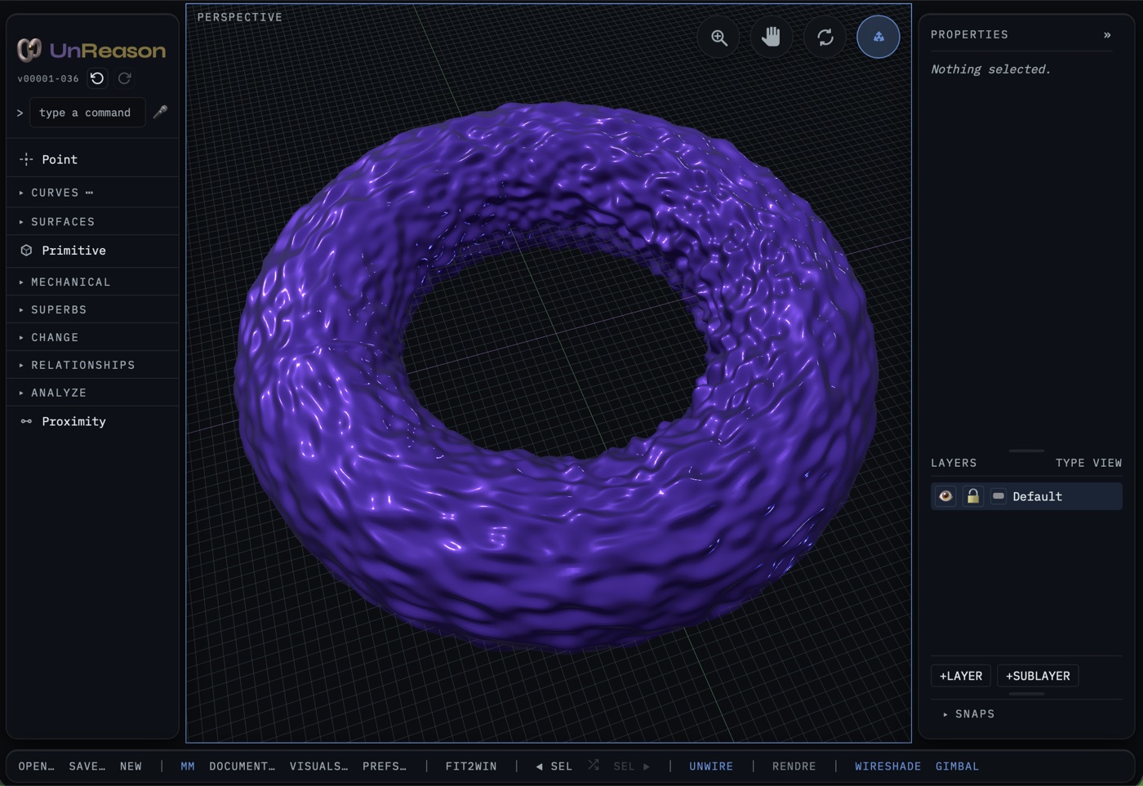Select the pan hand viewport tool
Image resolution: width=1143 pixels, height=786 pixels.
pyautogui.click(x=772, y=37)
